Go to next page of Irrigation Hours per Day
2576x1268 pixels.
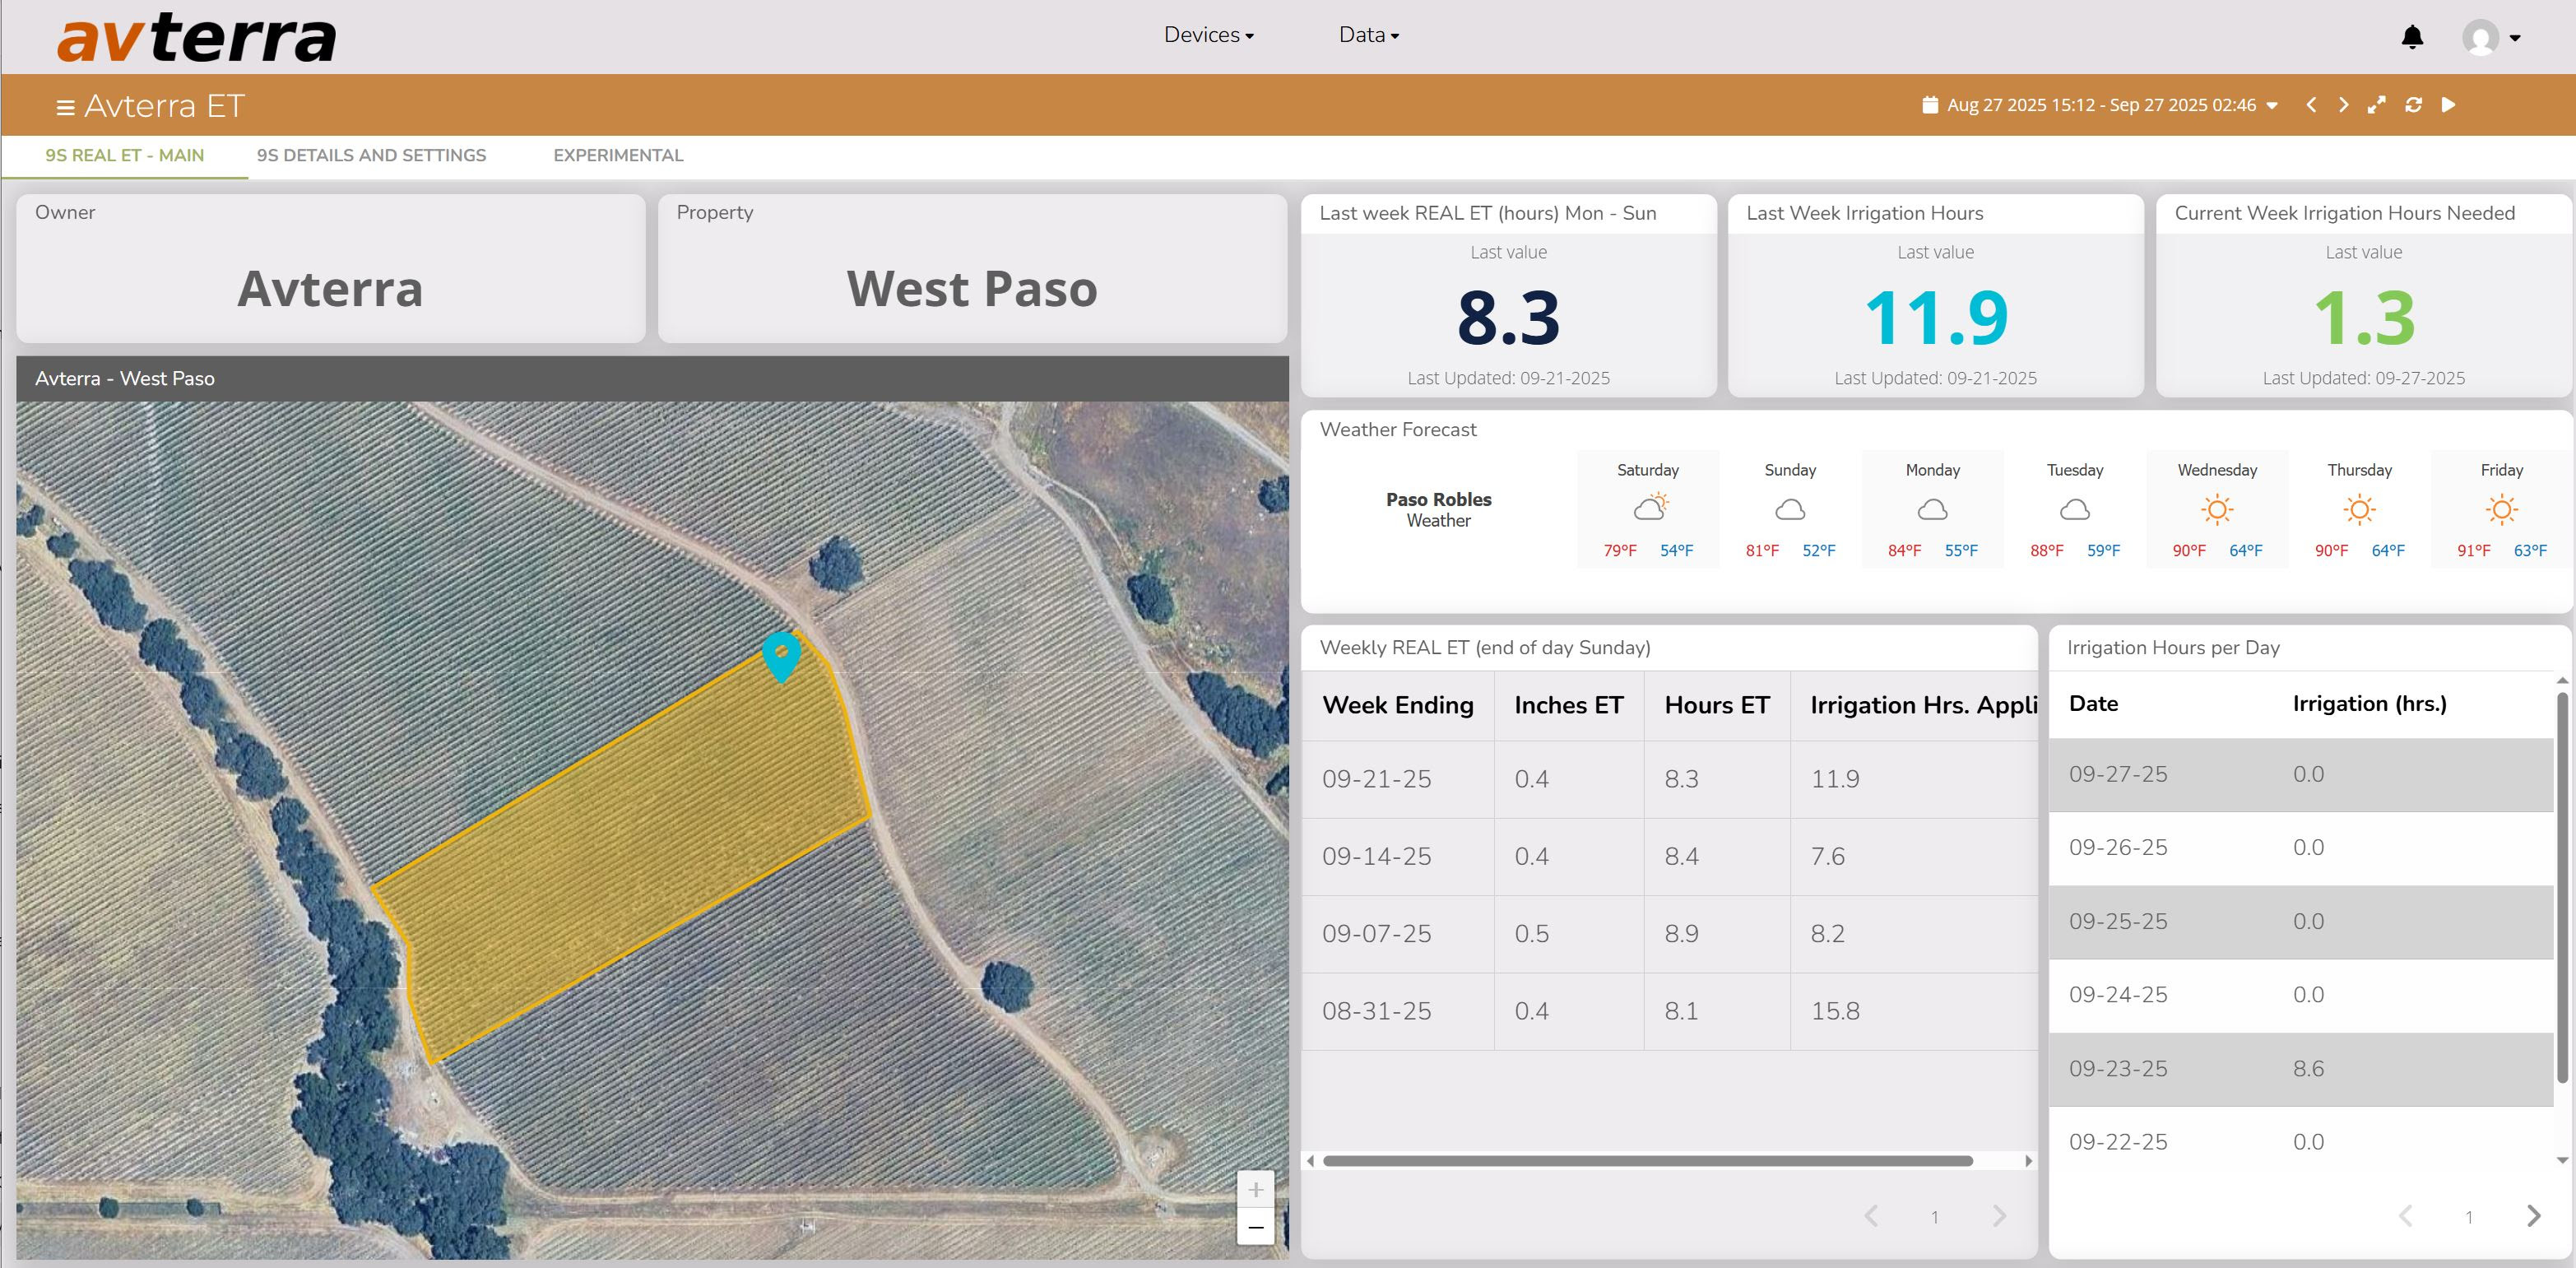(2532, 1216)
